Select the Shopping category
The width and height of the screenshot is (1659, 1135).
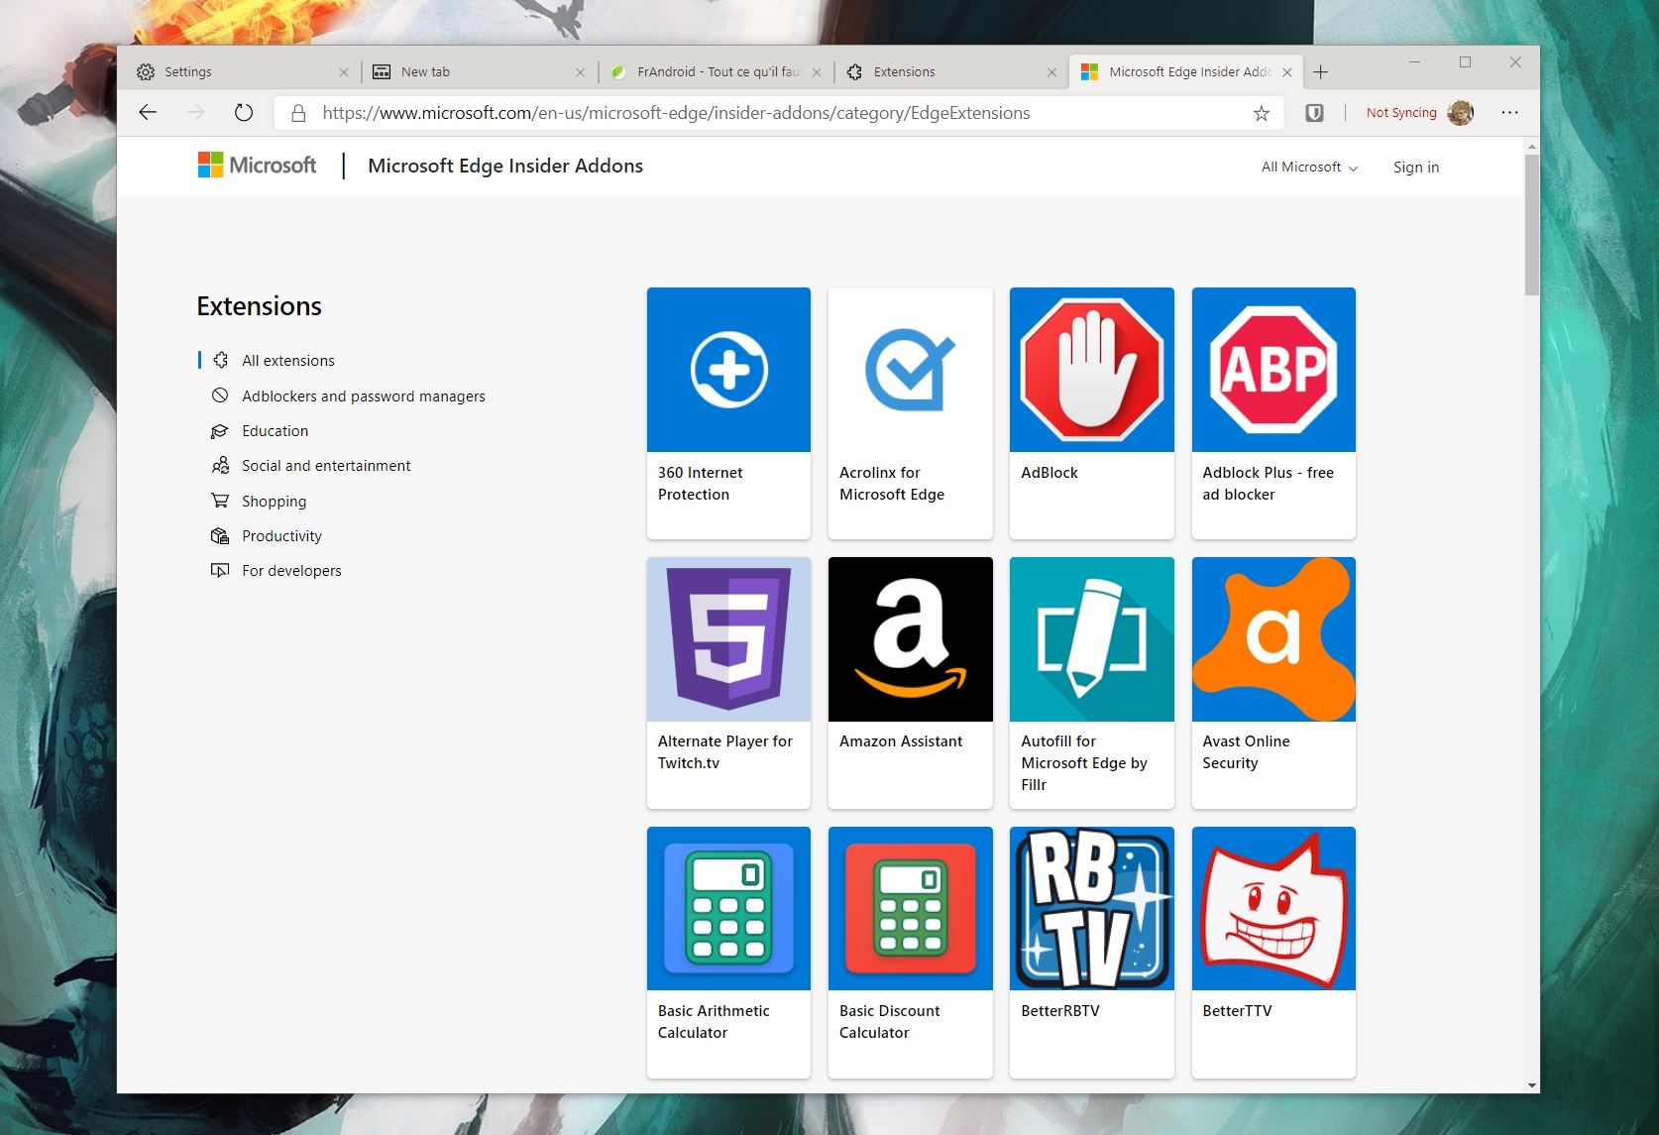pyautogui.click(x=275, y=502)
